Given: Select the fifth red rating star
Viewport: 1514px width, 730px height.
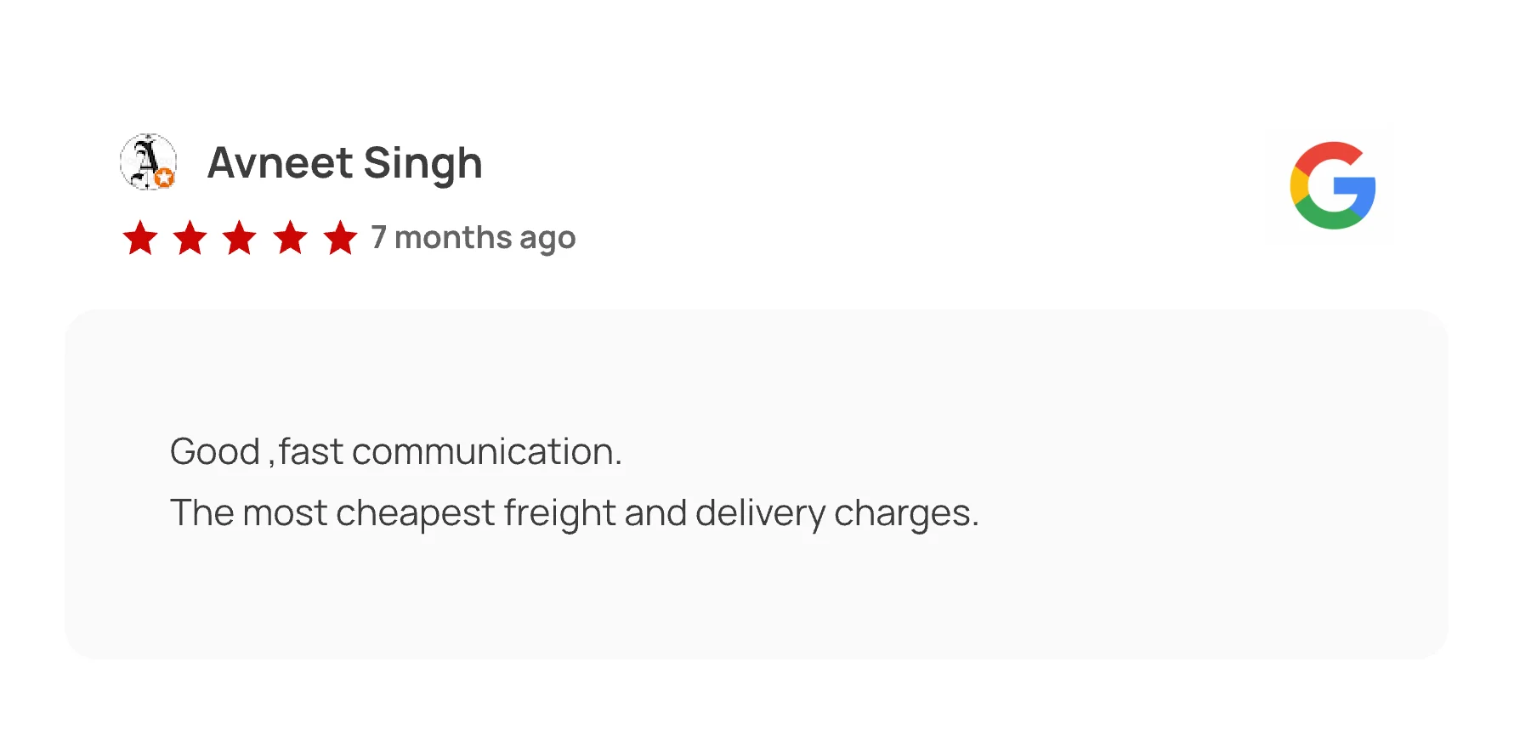Looking at the screenshot, I should tap(340, 238).
